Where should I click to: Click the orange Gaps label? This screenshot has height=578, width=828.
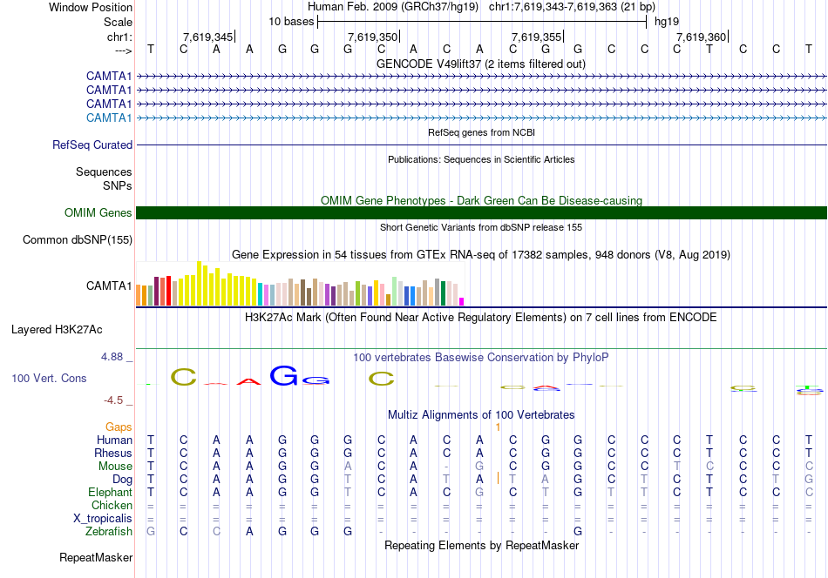119,427
